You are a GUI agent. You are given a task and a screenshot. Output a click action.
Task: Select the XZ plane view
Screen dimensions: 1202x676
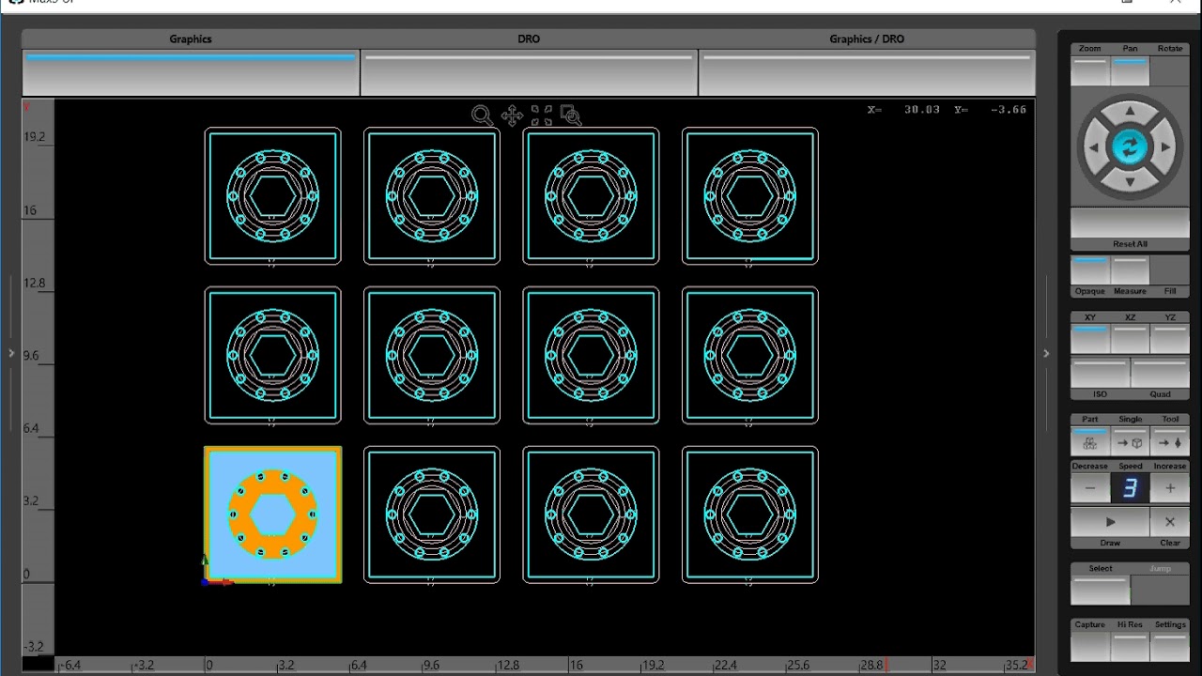pos(1130,338)
